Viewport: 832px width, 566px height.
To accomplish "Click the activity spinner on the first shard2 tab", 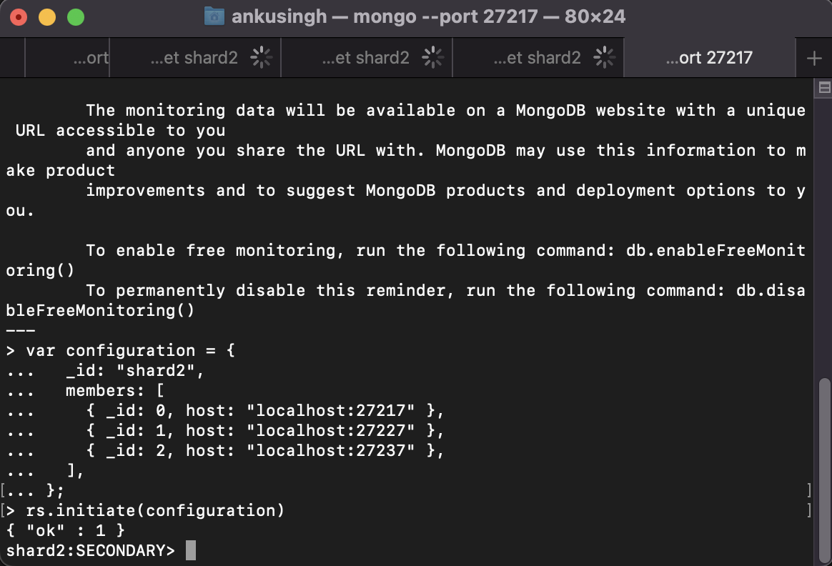I will click(x=262, y=58).
